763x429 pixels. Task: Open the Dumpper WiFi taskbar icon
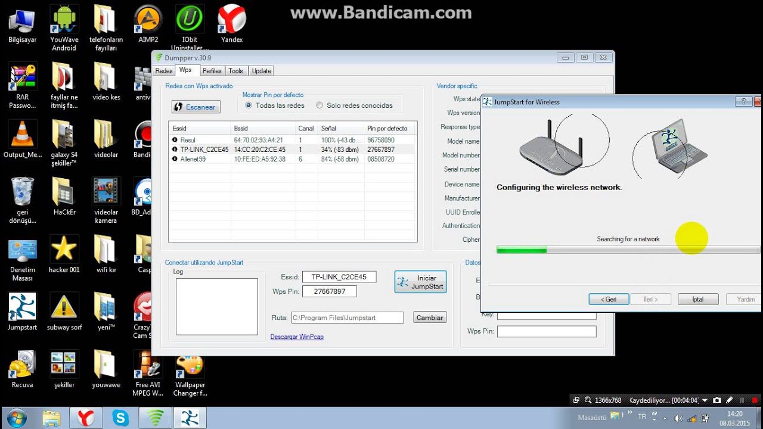click(x=156, y=418)
